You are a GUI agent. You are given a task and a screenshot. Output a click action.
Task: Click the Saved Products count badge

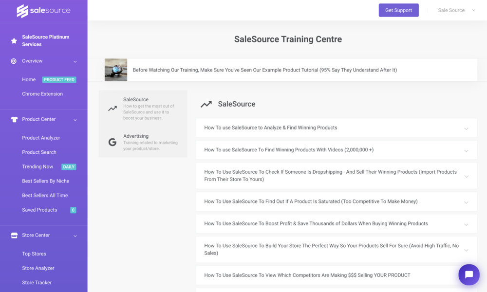[73, 210]
